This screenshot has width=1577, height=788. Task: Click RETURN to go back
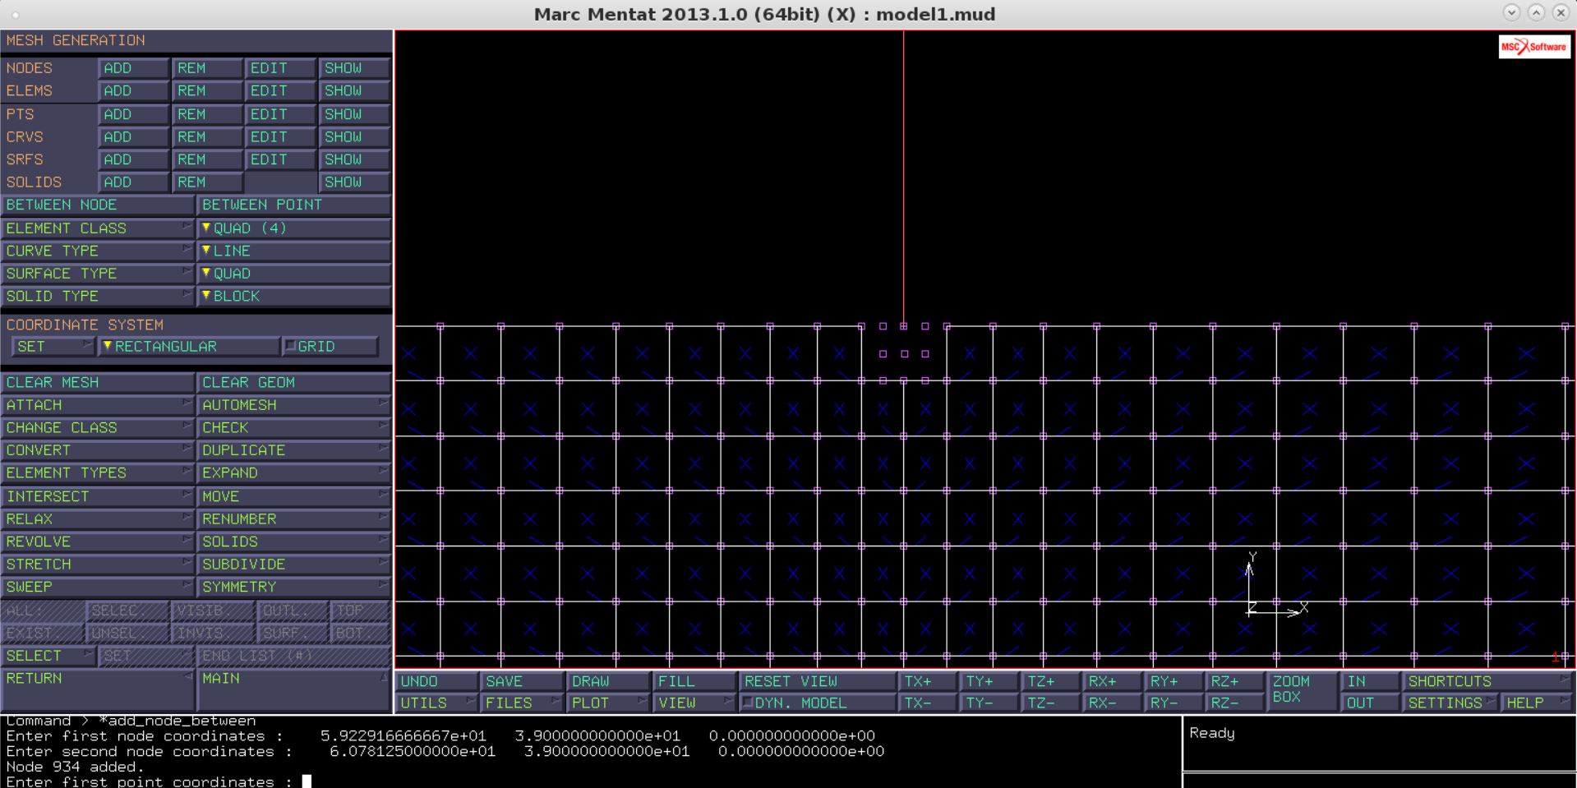coord(98,689)
